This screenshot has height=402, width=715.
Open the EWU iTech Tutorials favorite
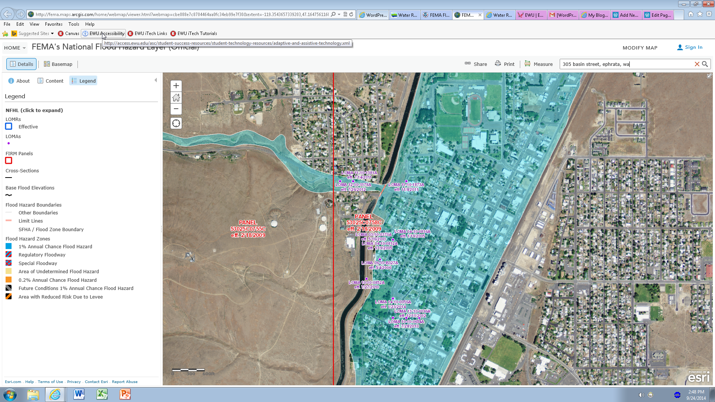coord(194,33)
